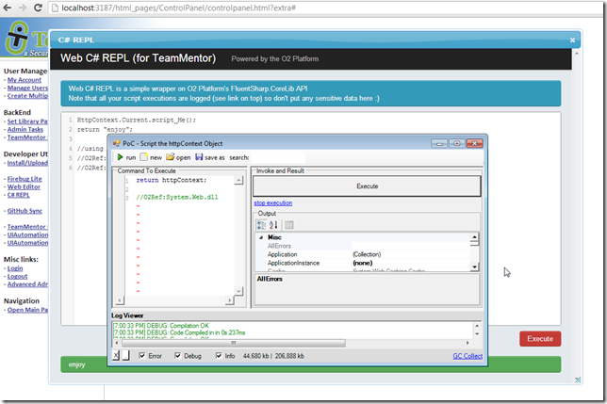Sort properties alphabetically with the A-Z icon
The image size is (607, 404).
[x=273, y=225]
